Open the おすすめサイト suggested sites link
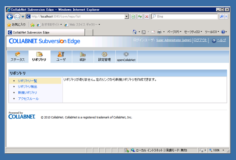Screen dimensions: 236x160 pyautogui.click(x=49, y=24)
